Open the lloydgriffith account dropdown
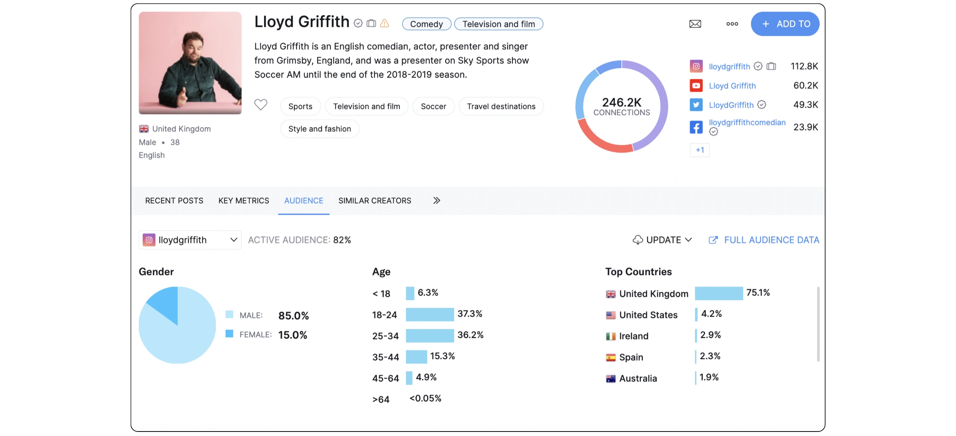This screenshot has width=956, height=436. tap(190, 240)
